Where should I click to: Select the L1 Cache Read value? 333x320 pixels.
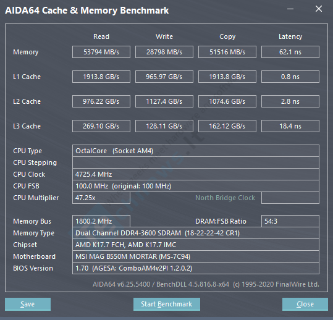[x=101, y=77]
